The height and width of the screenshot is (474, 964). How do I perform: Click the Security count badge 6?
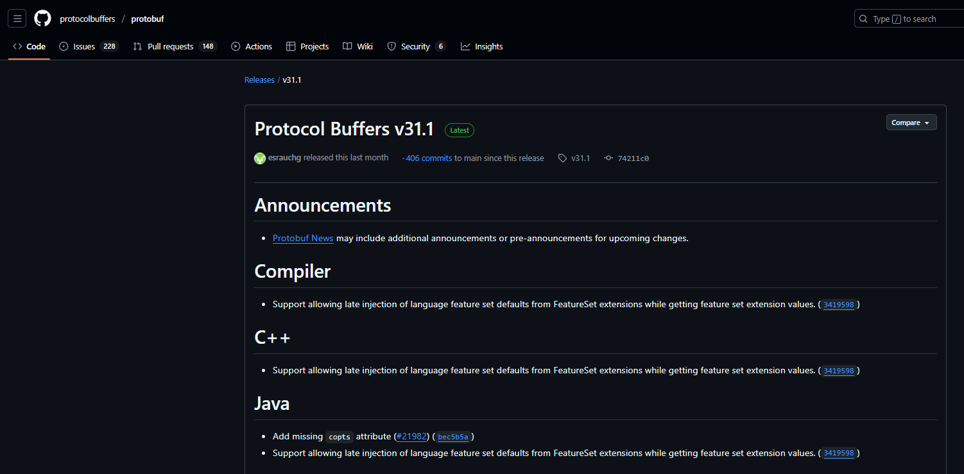(440, 46)
